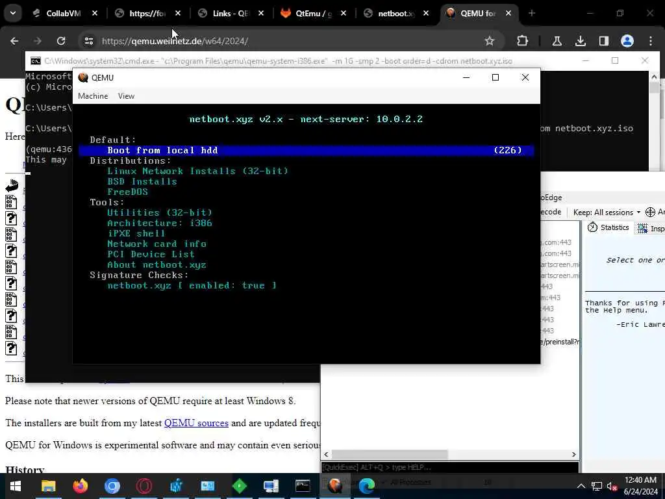Show hidden system tray icons

click(581, 486)
